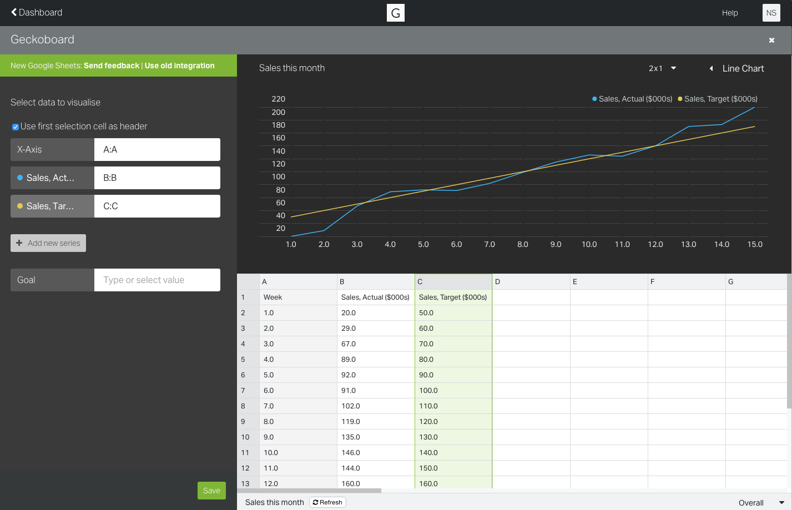The width and height of the screenshot is (792, 510).
Task: Edit the Sales Actual range field B:B
Action: point(157,178)
